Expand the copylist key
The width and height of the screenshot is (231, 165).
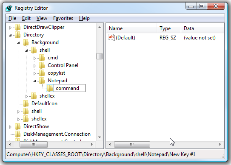tap(34, 73)
